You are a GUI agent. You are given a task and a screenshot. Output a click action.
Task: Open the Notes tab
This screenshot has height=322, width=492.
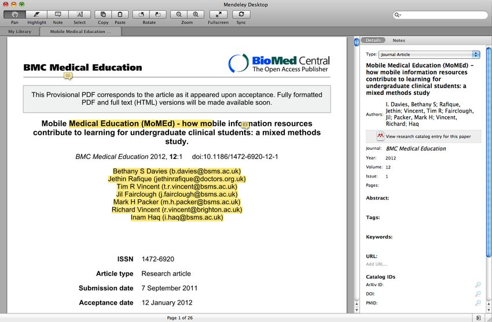[x=399, y=40]
